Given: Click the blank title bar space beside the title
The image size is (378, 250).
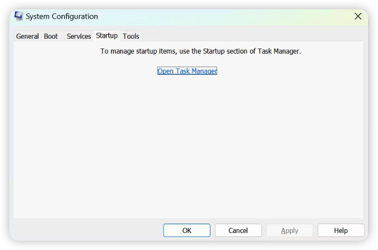Looking at the screenshot, I should 224,16.
